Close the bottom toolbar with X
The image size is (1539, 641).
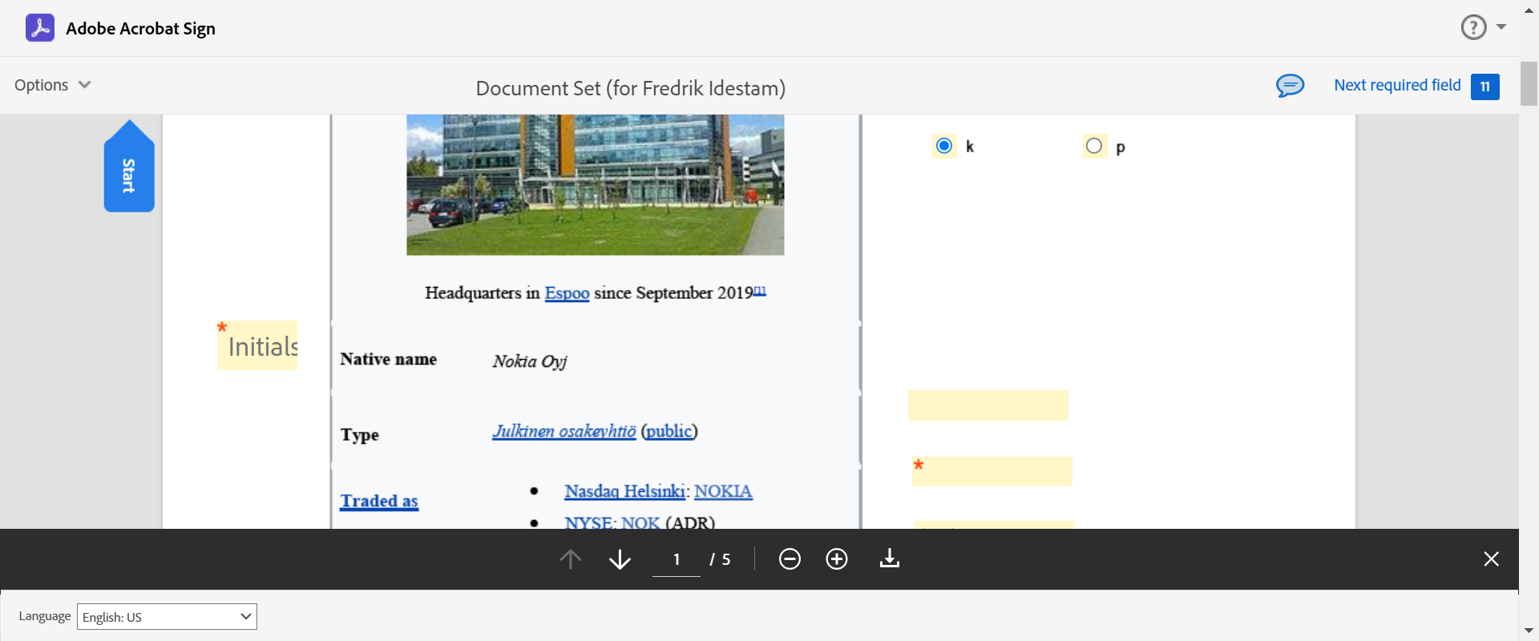(x=1491, y=559)
